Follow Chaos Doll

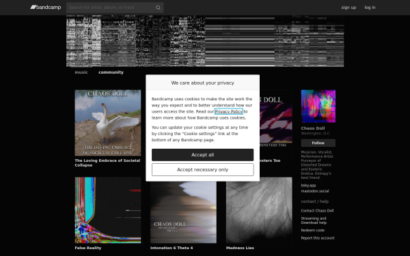point(318,143)
